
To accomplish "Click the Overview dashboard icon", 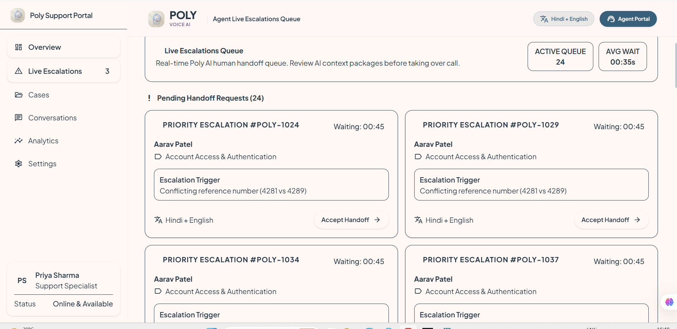I will [19, 47].
